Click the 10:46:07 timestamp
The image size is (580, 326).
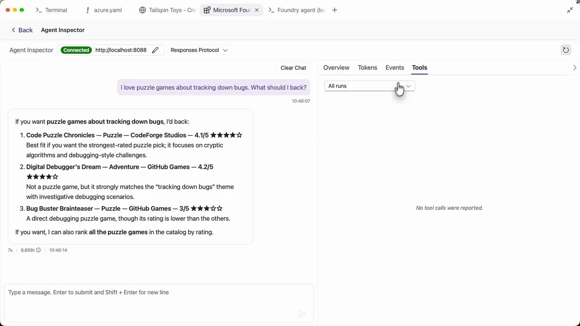click(301, 101)
